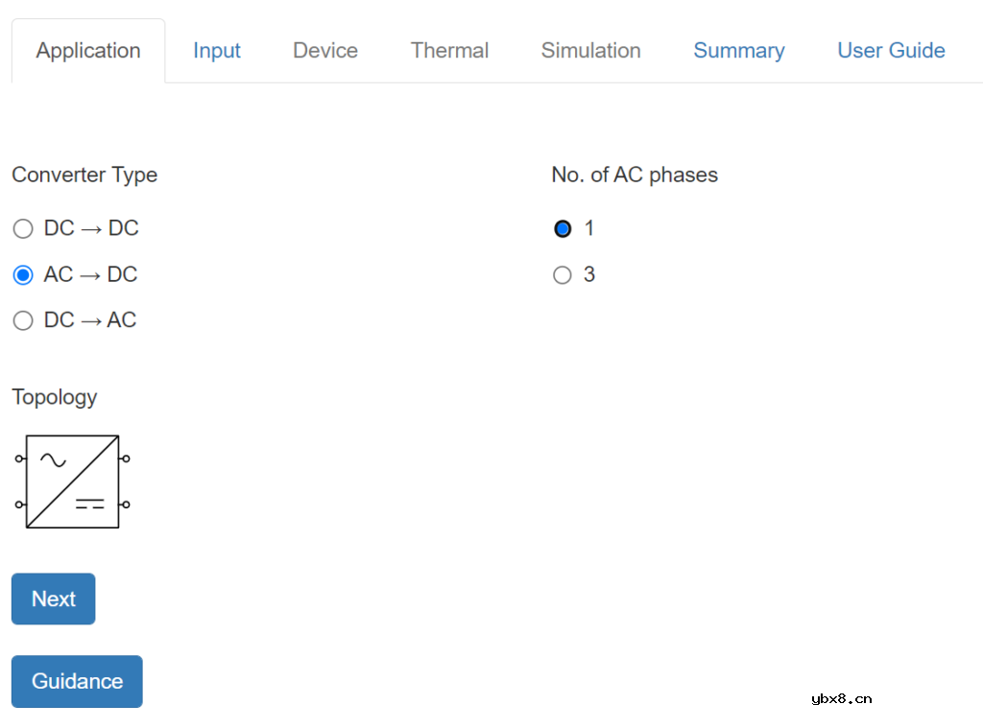Select the DC → DC converter type
This screenshot has height=728, width=983.
pyautogui.click(x=23, y=229)
